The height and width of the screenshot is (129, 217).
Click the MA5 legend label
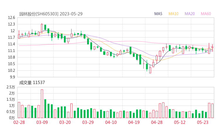(158, 14)
